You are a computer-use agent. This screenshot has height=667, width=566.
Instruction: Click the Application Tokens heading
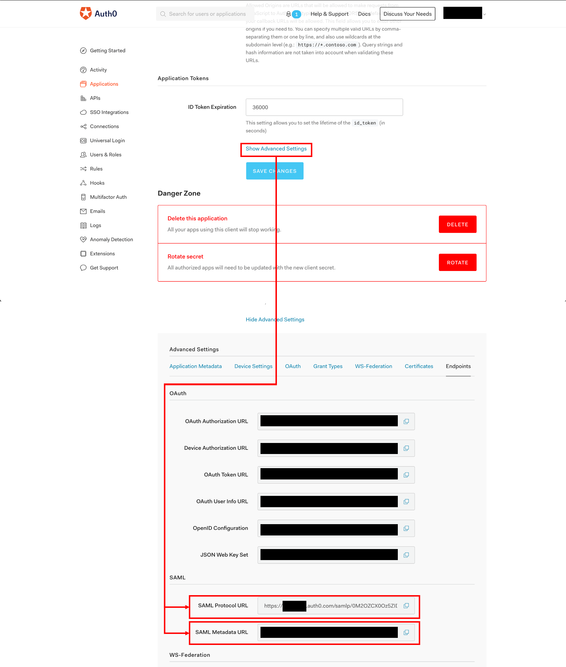point(183,78)
